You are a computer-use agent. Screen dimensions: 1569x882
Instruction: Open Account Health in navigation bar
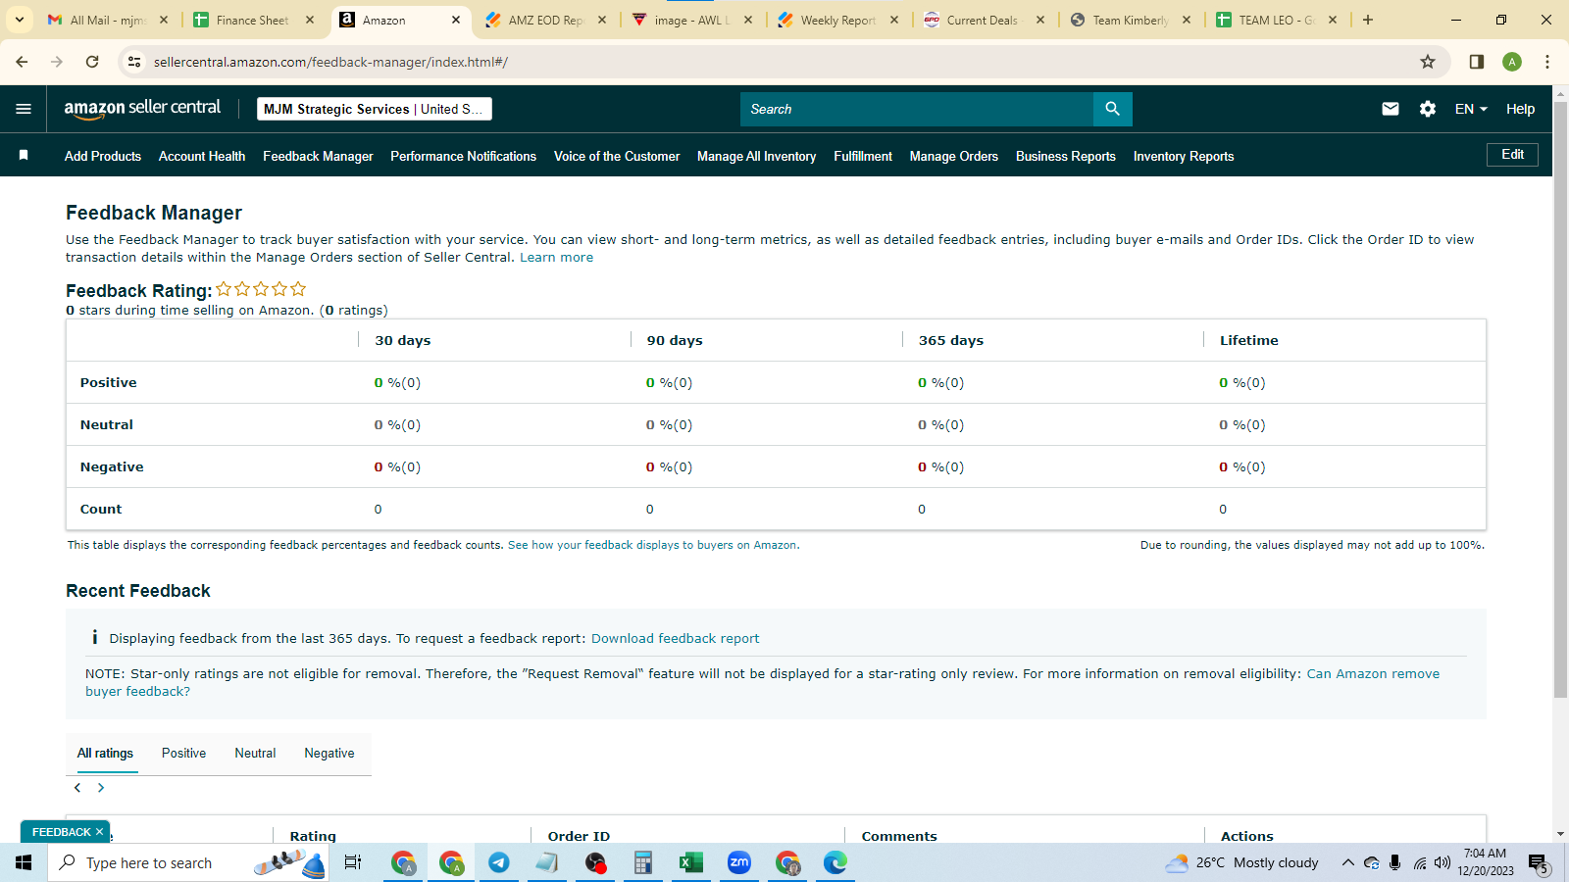[x=202, y=156]
